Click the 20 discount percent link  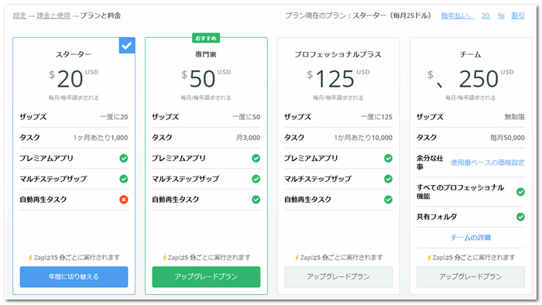pos(485,15)
